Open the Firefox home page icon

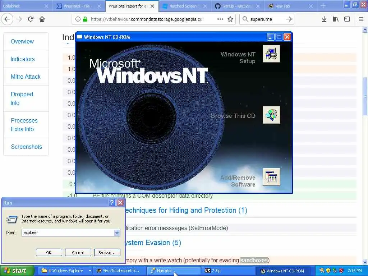pos(42,19)
